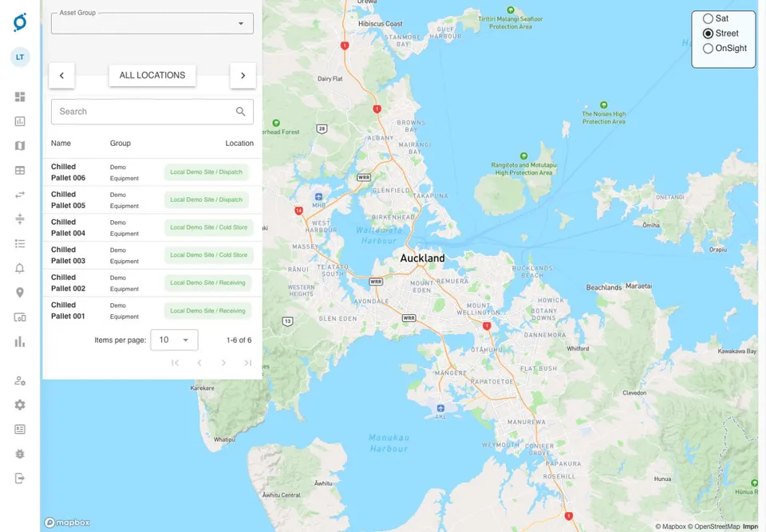
Task: Open the settings gear icon
Action: pos(20,405)
